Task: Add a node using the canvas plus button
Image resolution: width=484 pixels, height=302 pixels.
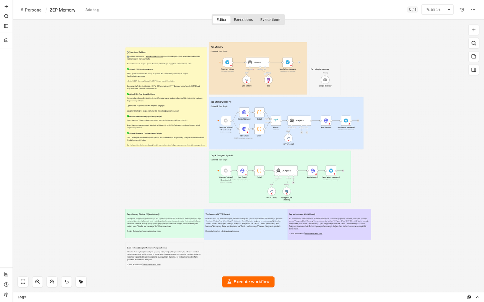Action: (474, 30)
